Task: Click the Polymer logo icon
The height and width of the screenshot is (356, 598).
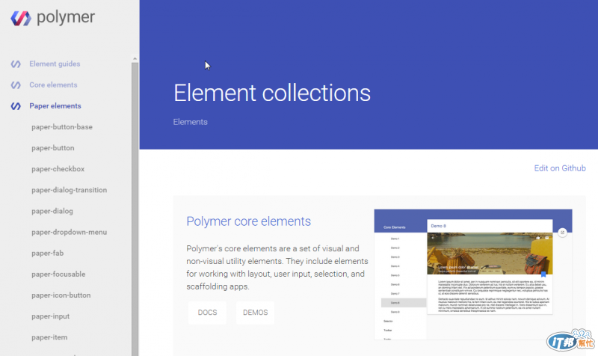Action: pyautogui.click(x=21, y=18)
